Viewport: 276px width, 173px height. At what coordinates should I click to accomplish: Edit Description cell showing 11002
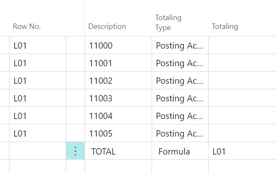(118, 81)
